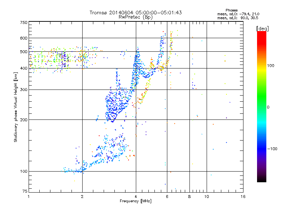Click the x-axis tick label '1'
Image resolution: width=286 pixels, height=214 pixels.
(x=29, y=197)
